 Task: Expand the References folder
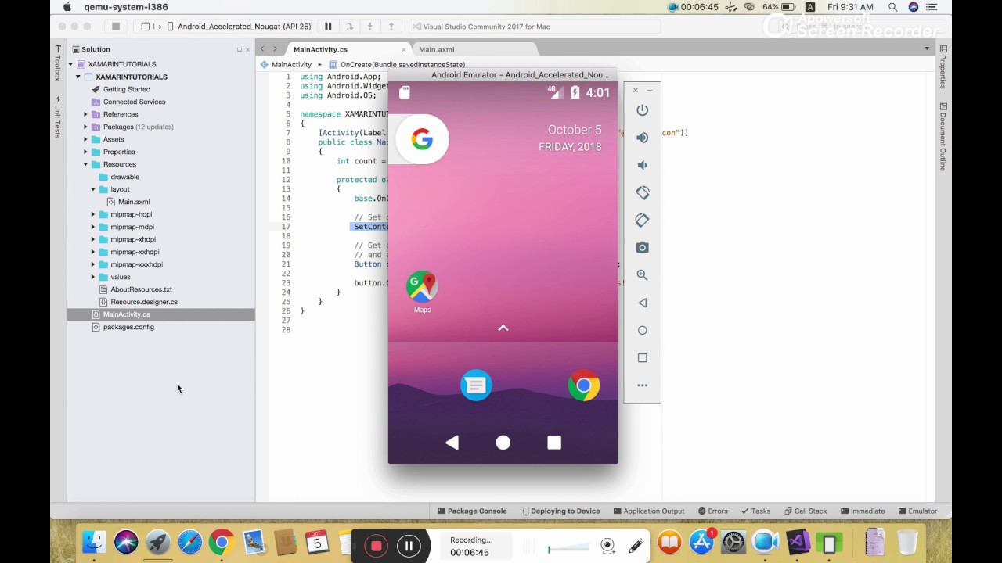click(85, 114)
